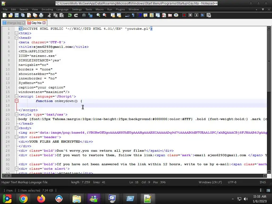Open the Plugins menu

(x=120, y=9)
